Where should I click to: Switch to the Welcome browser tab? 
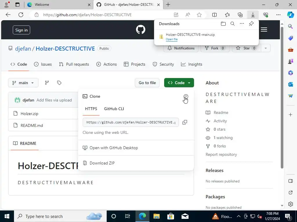(58, 5)
